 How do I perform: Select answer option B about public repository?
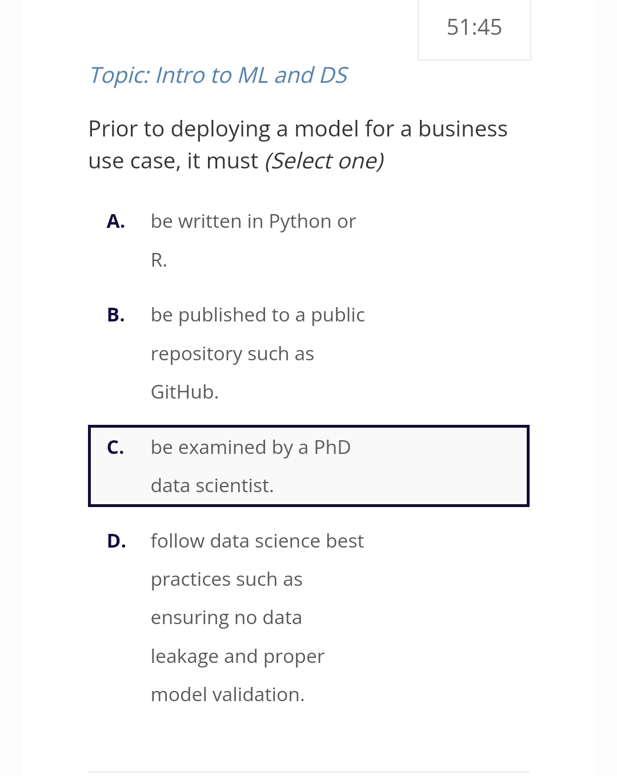click(257, 353)
